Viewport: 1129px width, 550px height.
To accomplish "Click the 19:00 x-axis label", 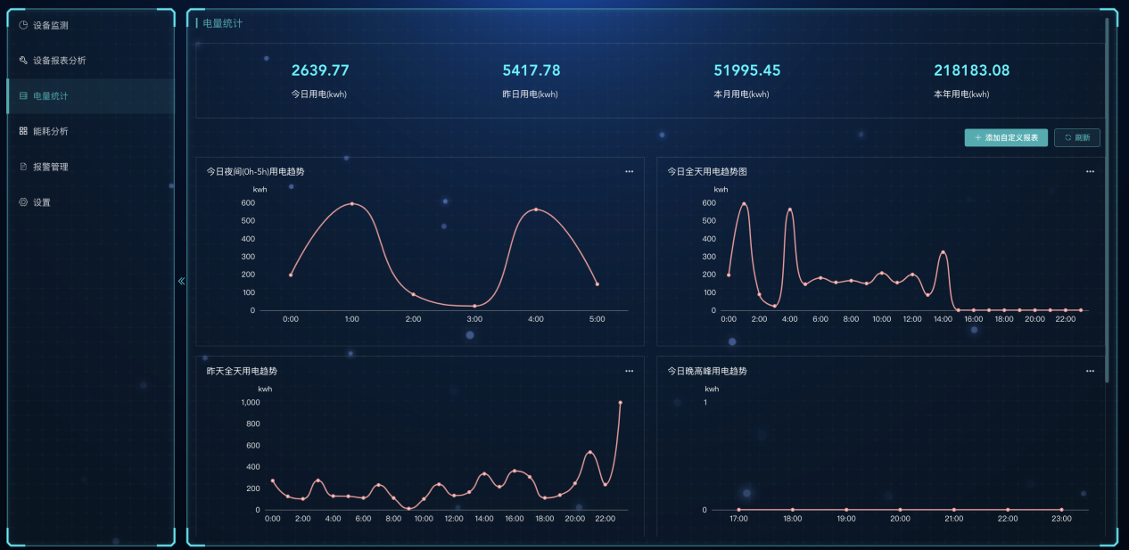I will [846, 519].
